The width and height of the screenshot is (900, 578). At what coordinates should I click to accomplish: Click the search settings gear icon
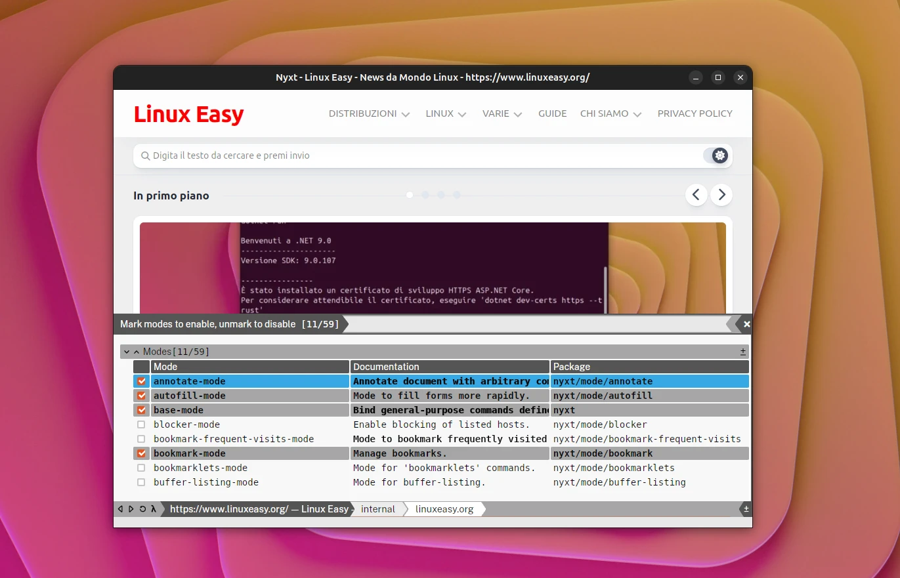(720, 155)
